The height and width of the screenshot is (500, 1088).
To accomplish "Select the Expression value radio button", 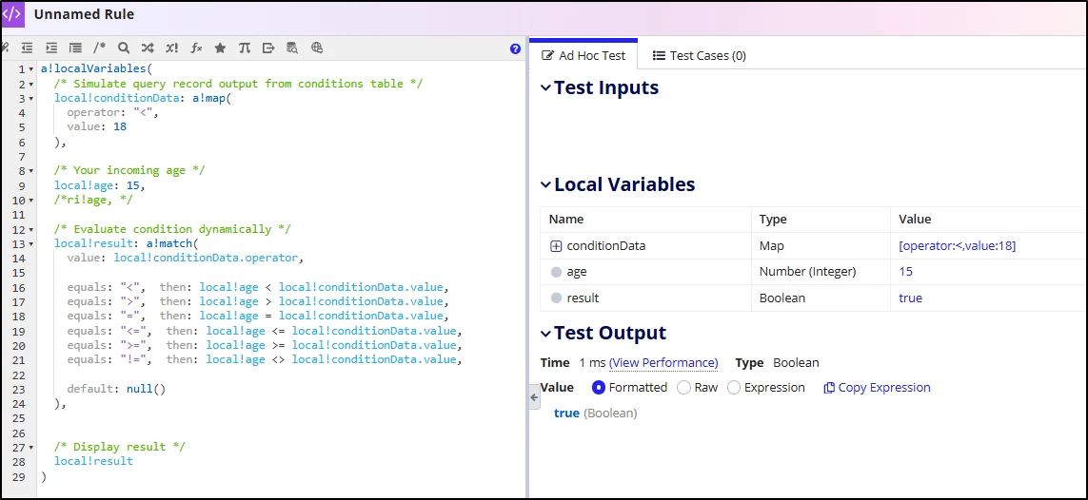I will (734, 387).
